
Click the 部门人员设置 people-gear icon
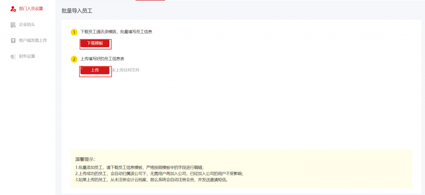pyautogui.click(x=13, y=9)
